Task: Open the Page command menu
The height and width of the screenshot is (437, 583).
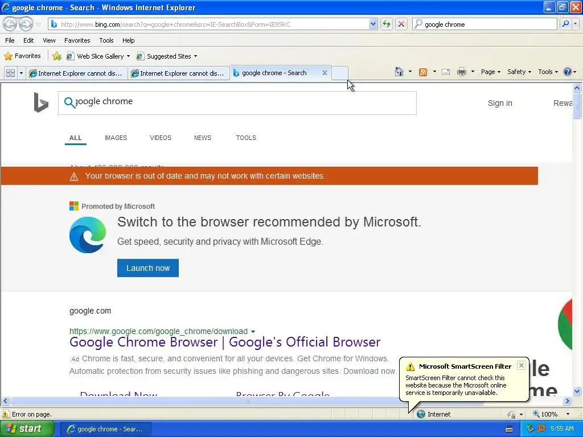Action: [x=490, y=72]
